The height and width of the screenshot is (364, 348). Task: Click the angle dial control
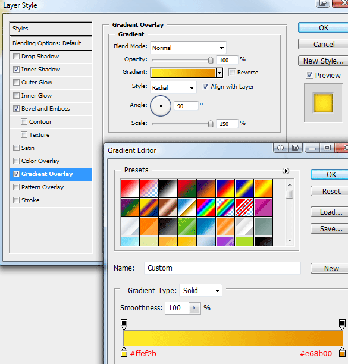[x=161, y=106]
